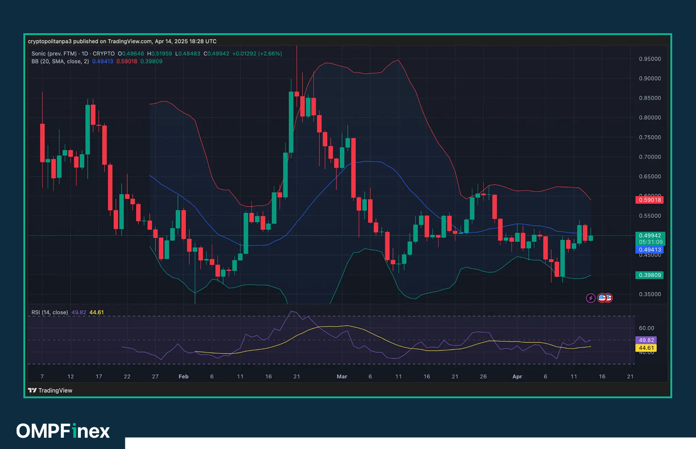Click the 27 date label on time axis

point(155,377)
